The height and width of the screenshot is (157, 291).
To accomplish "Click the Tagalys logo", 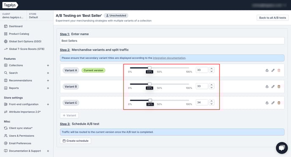I will 10,5.
